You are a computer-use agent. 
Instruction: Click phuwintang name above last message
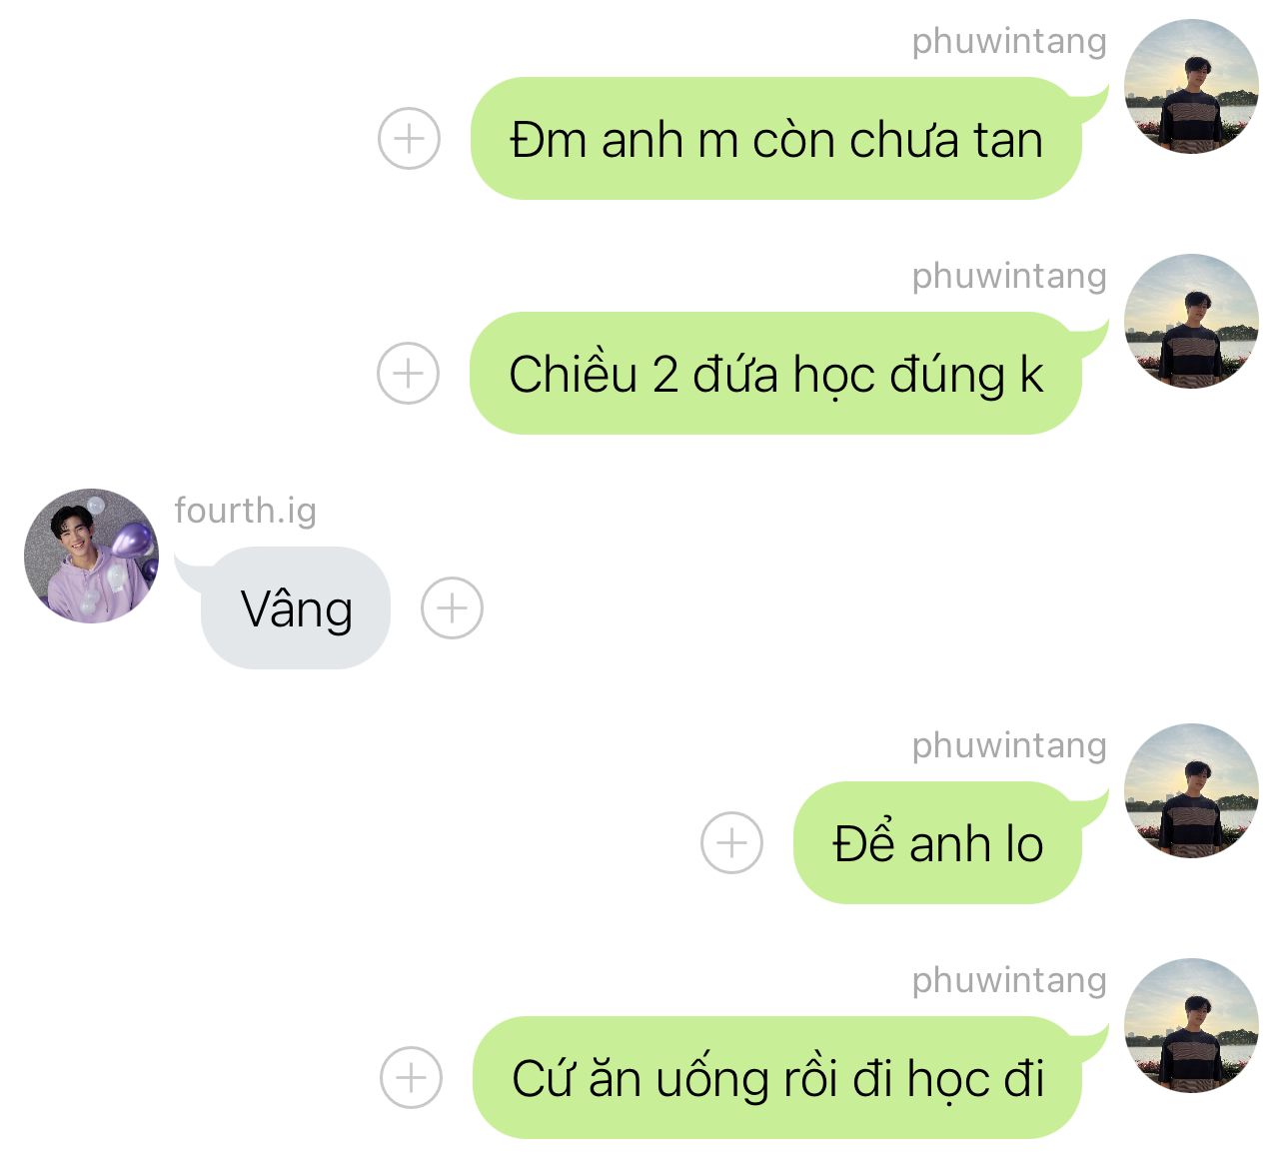coord(1009,981)
